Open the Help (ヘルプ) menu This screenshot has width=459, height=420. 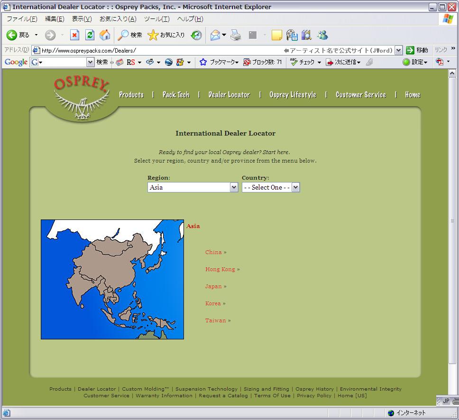click(x=190, y=19)
